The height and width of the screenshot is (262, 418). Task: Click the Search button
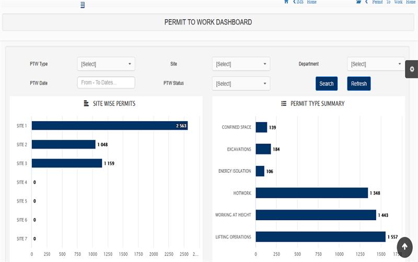[x=327, y=84]
